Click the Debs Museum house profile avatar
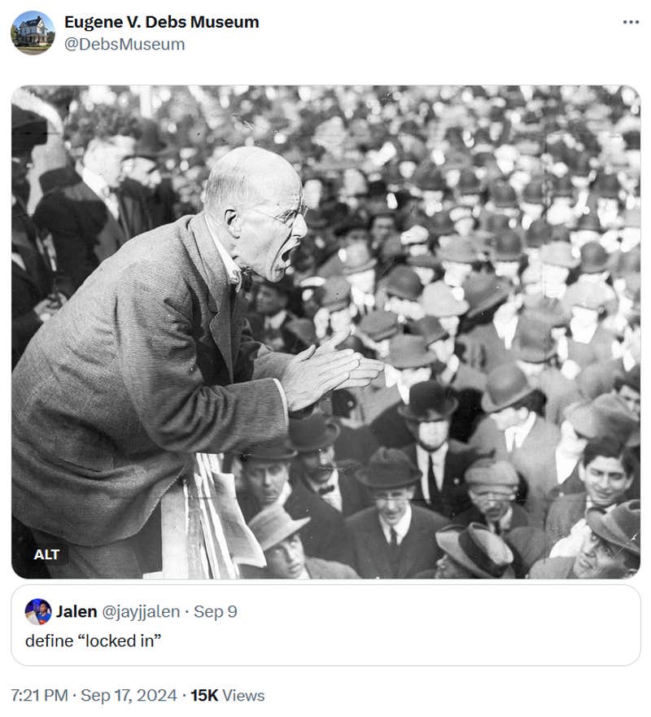Viewport: 651px width, 717px height. [33, 33]
